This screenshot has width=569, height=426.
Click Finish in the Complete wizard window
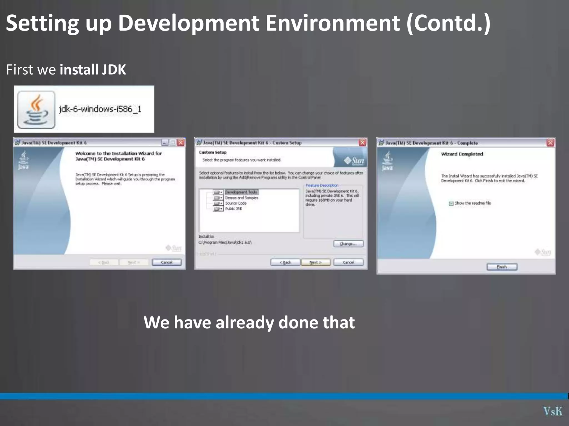click(x=502, y=267)
